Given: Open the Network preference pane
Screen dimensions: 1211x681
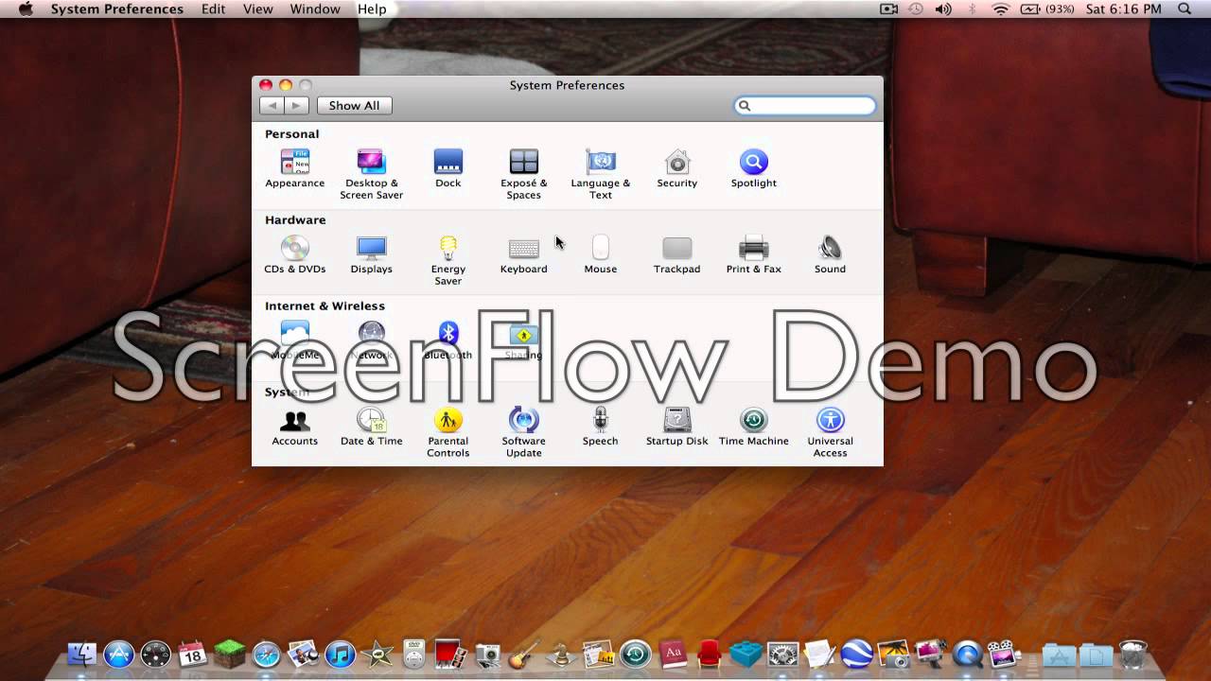Looking at the screenshot, I should (x=371, y=341).
